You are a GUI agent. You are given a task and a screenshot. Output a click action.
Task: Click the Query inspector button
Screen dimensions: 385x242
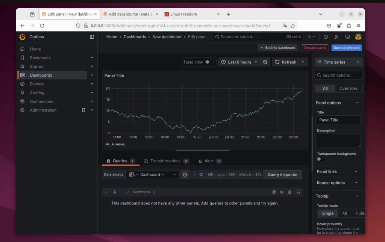pyautogui.click(x=282, y=174)
